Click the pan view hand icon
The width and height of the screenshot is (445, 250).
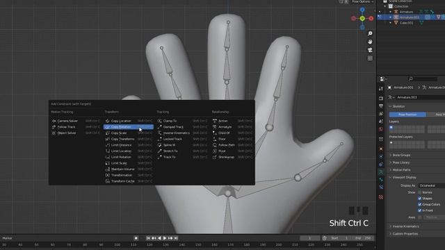pos(370,42)
